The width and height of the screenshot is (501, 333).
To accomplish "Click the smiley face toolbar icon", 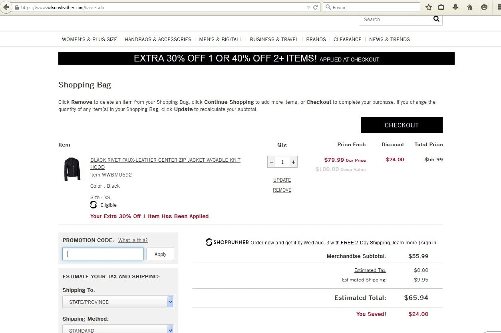I will pyautogui.click(x=484, y=7).
